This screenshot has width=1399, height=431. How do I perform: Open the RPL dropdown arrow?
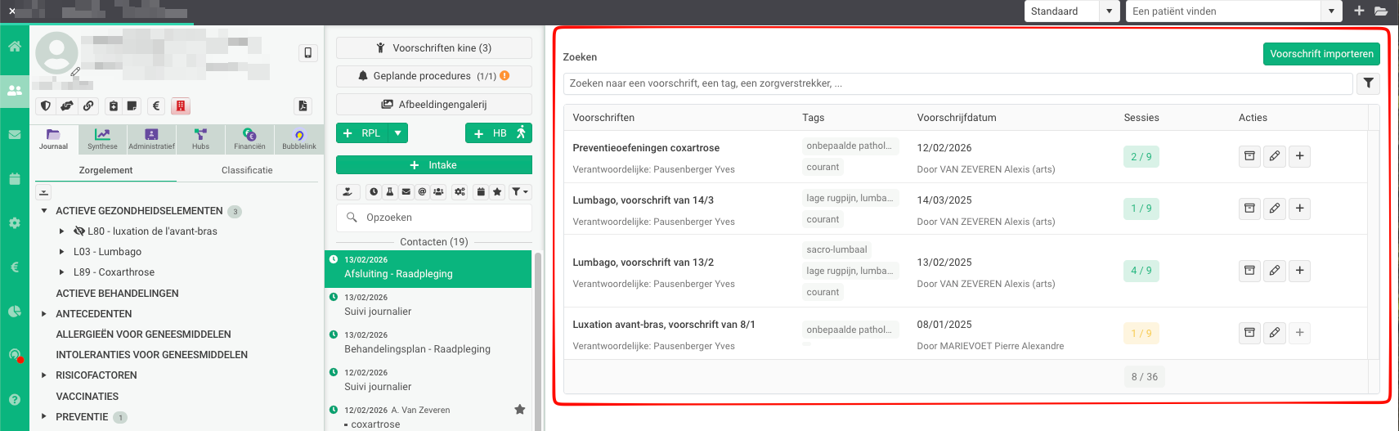(x=397, y=133)
